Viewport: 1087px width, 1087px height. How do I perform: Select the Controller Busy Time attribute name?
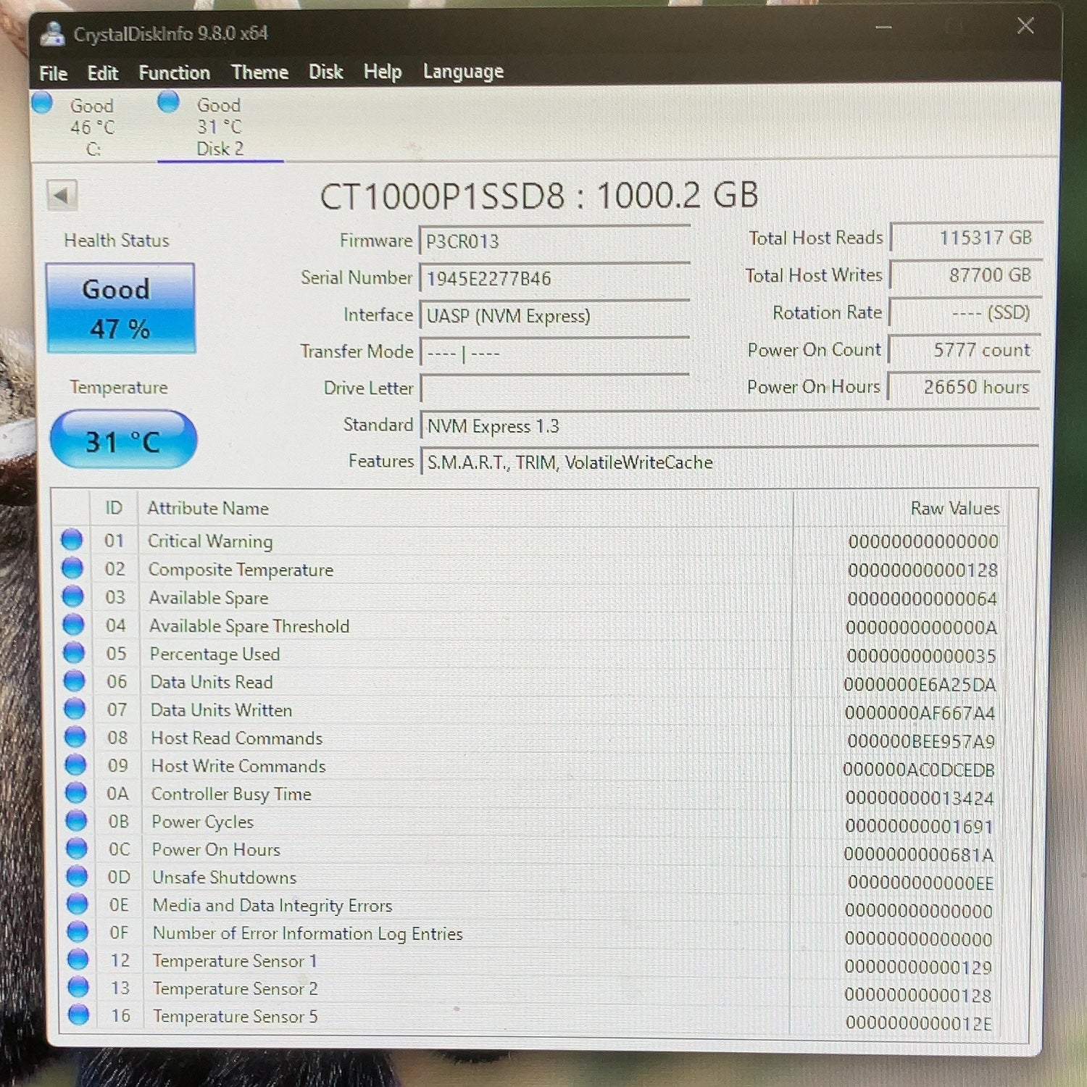click(231, 794)
